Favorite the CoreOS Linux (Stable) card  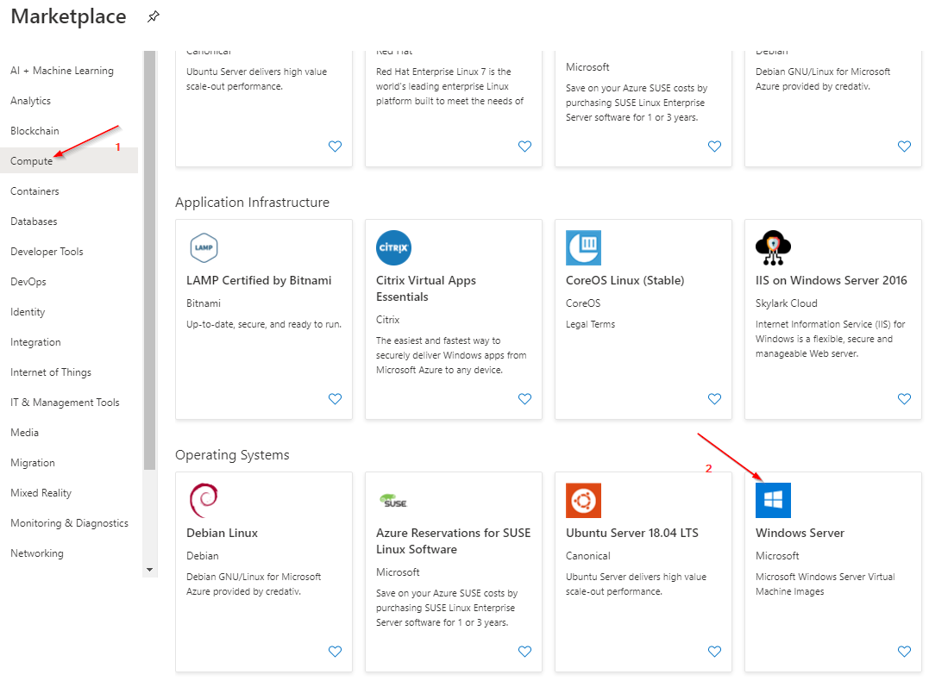click(x=714, y=398)
